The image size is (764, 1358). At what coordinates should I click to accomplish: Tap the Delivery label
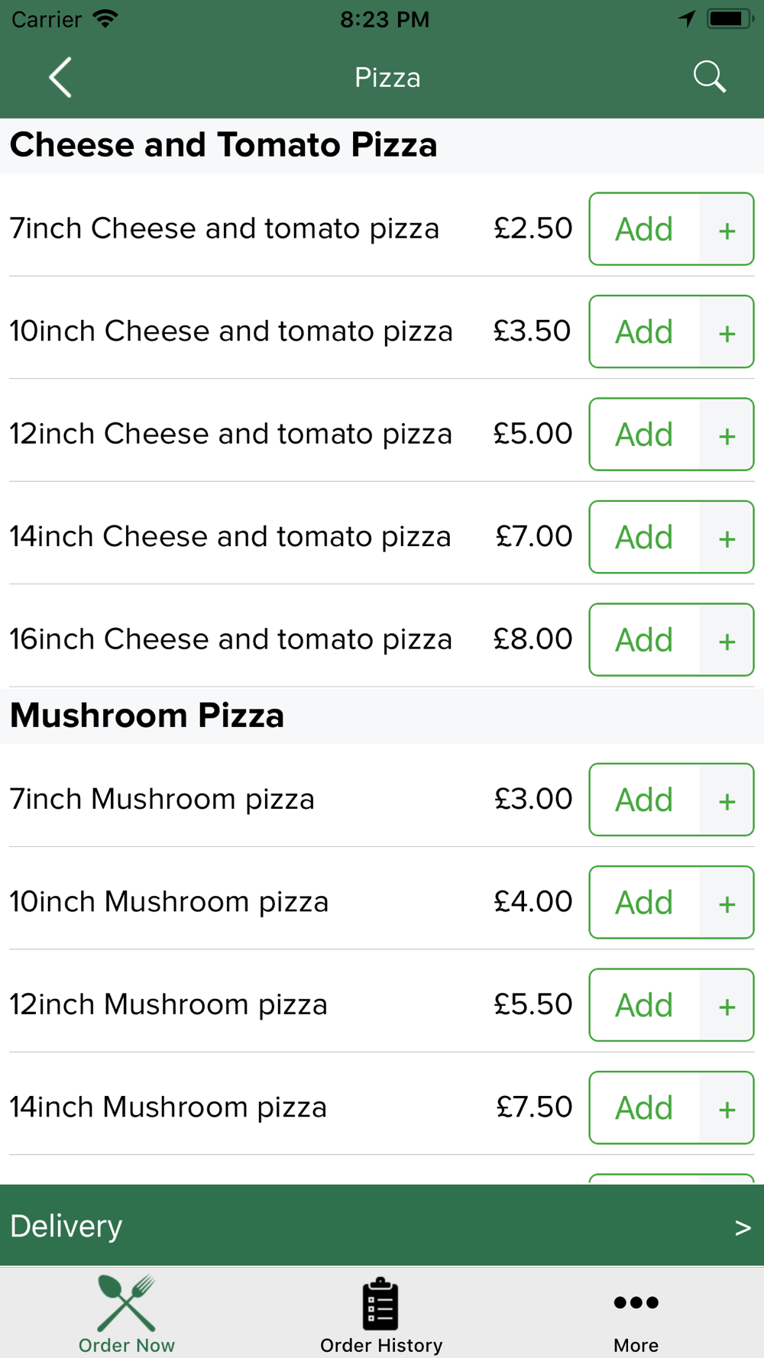pos(66,1226)
